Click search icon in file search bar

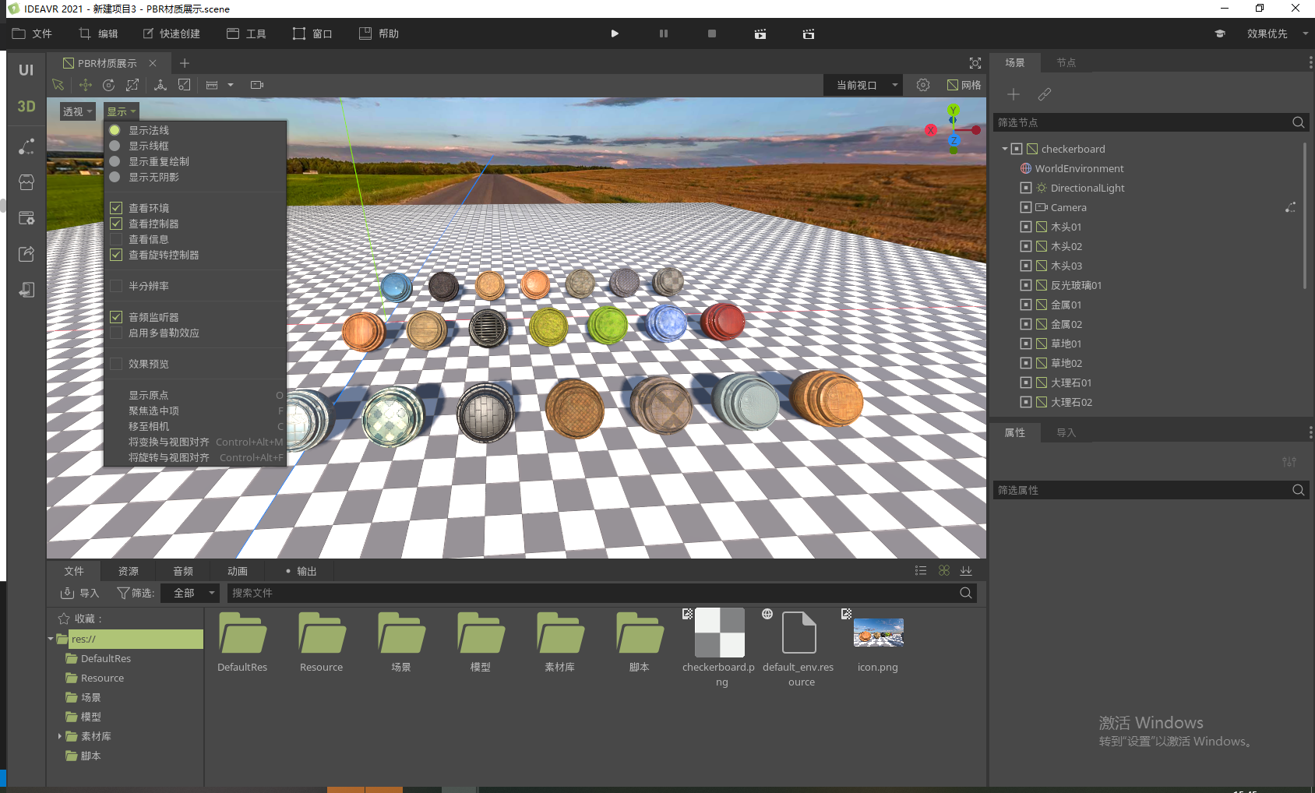point(966,593)
